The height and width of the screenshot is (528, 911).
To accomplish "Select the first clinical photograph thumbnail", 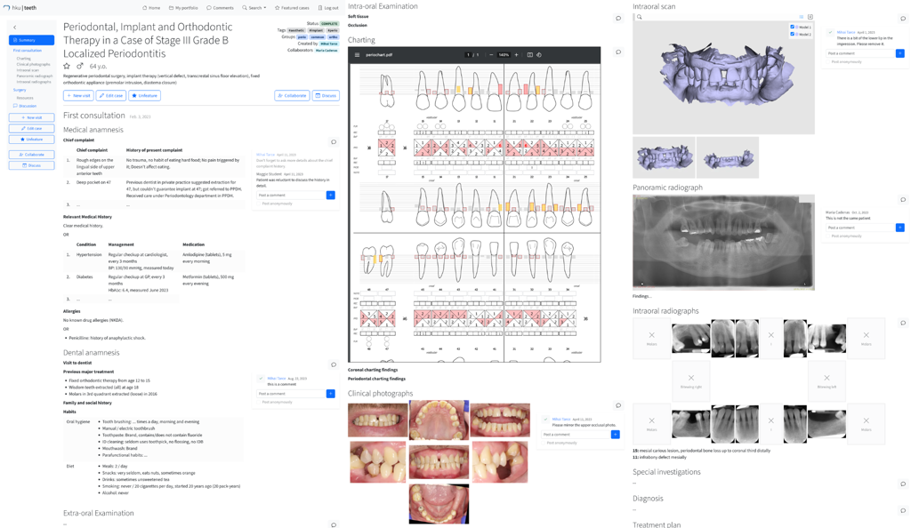I will pos(377,420).
